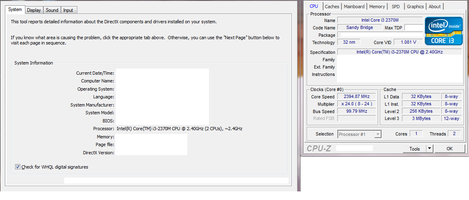Select the SPD tab in CPU-Z
This screenshot has width=469, height=200.
(395, 7)
